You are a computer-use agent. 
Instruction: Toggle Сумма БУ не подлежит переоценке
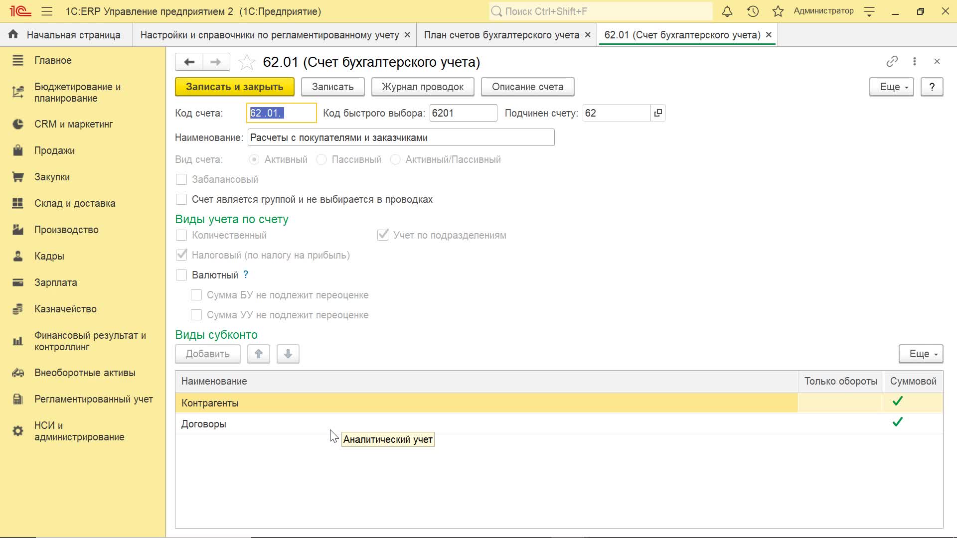pyautogui.click(x=196, y=295)
